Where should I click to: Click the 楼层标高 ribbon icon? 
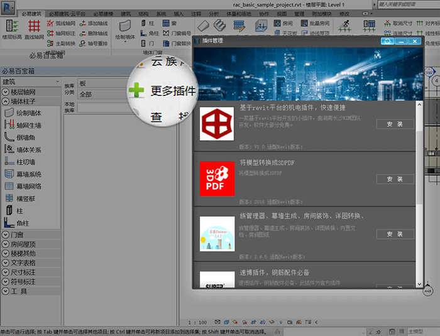[12, 30]
